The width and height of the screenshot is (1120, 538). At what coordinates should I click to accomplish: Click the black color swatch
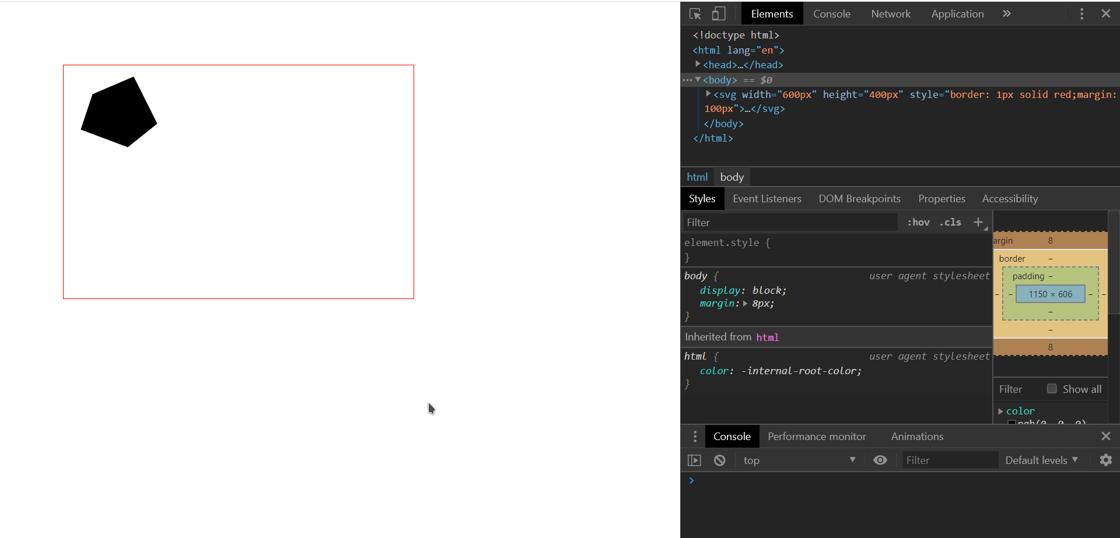[x=1012, y=421]
